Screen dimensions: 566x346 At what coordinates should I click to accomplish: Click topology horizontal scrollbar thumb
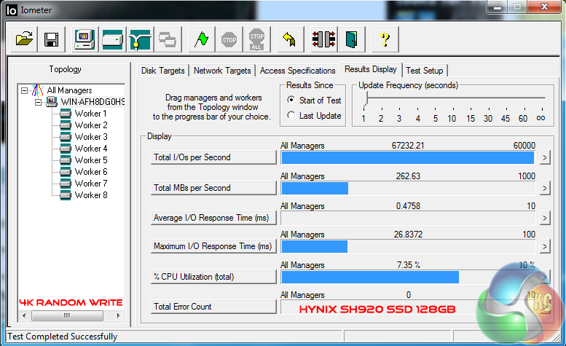point(67,315)
